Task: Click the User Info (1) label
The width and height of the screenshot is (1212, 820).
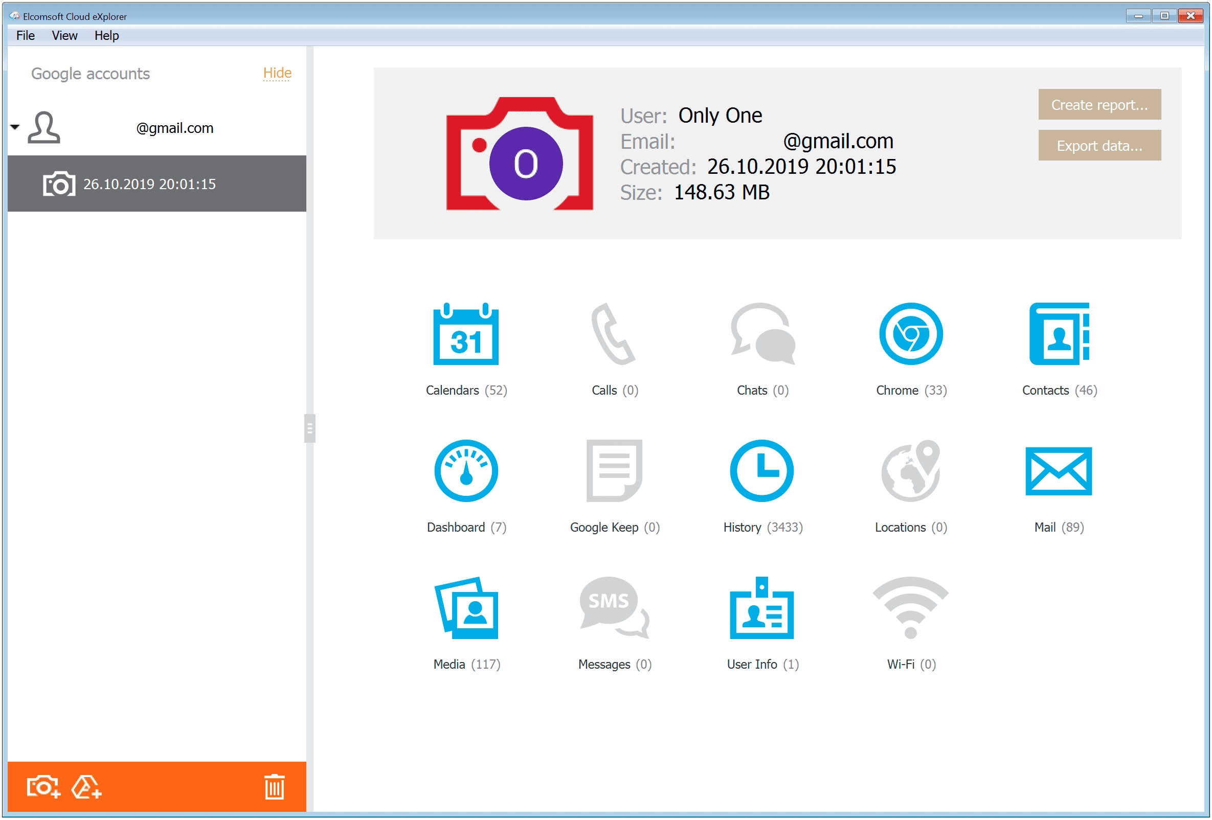Action: coord(762,665)
